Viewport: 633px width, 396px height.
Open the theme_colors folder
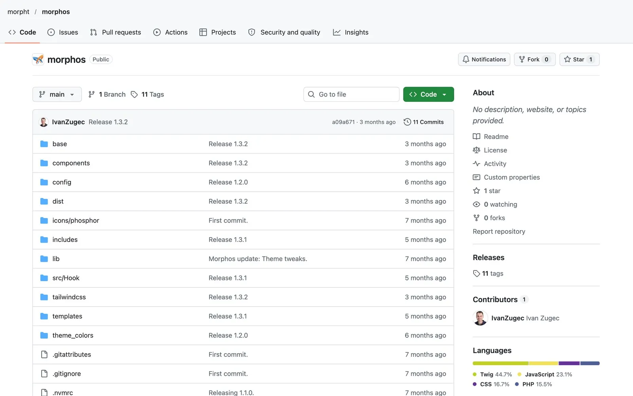[x=73, y=335]
